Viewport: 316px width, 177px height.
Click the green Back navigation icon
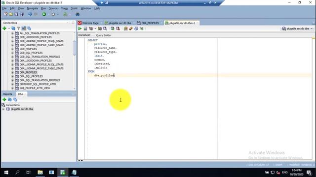(x=44, y=14)
